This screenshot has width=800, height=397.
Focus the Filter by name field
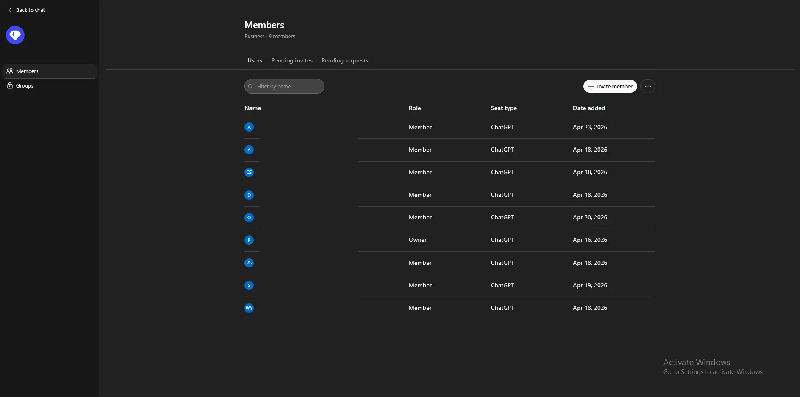coord(284,86)
